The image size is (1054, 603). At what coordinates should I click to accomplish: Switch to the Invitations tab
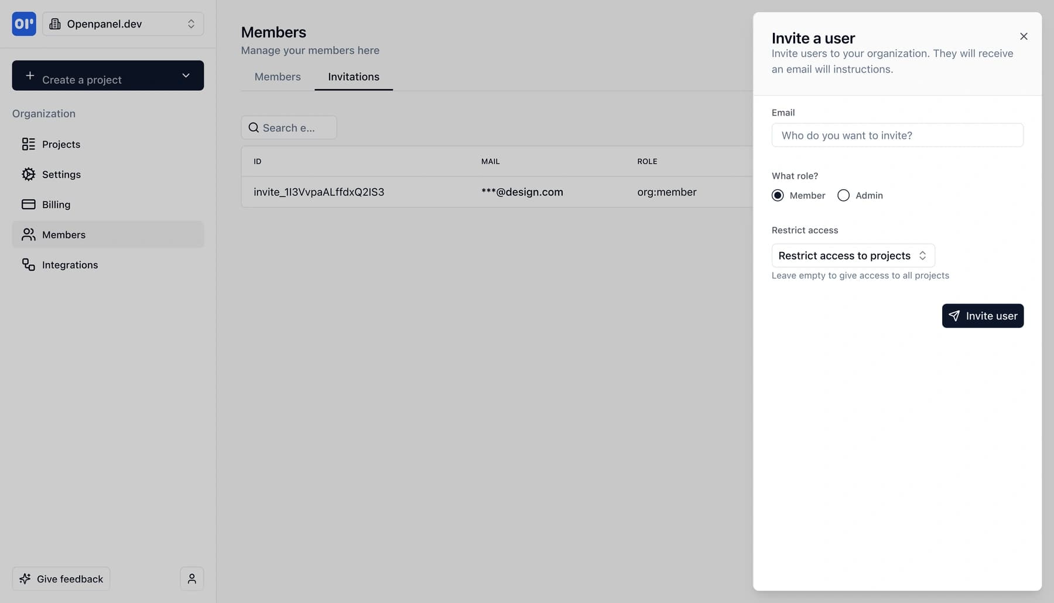[x=353, y=76]
